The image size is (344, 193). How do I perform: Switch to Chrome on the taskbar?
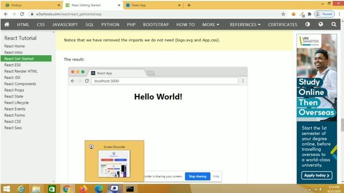pos(67,189)
